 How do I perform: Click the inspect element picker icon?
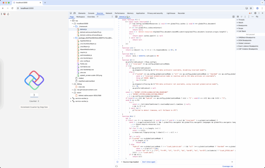(x=71, y=13)
